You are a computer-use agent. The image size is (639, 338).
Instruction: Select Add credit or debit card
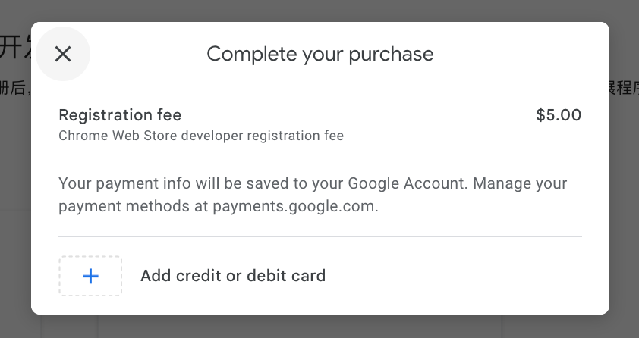tap(233, 276)
